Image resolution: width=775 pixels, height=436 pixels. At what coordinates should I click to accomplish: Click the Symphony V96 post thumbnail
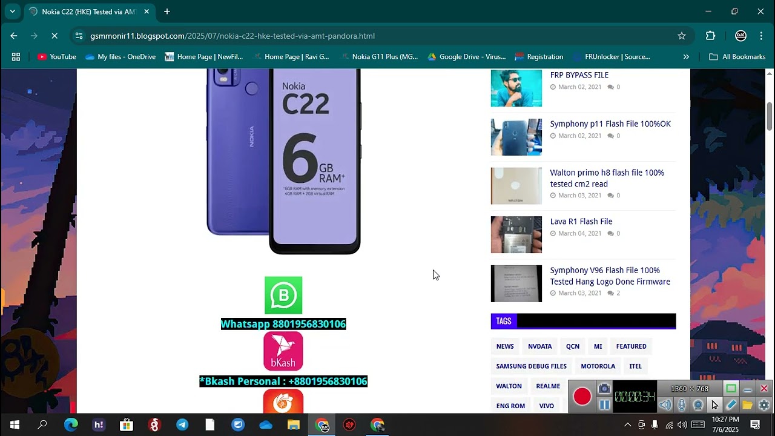point(516,283)
